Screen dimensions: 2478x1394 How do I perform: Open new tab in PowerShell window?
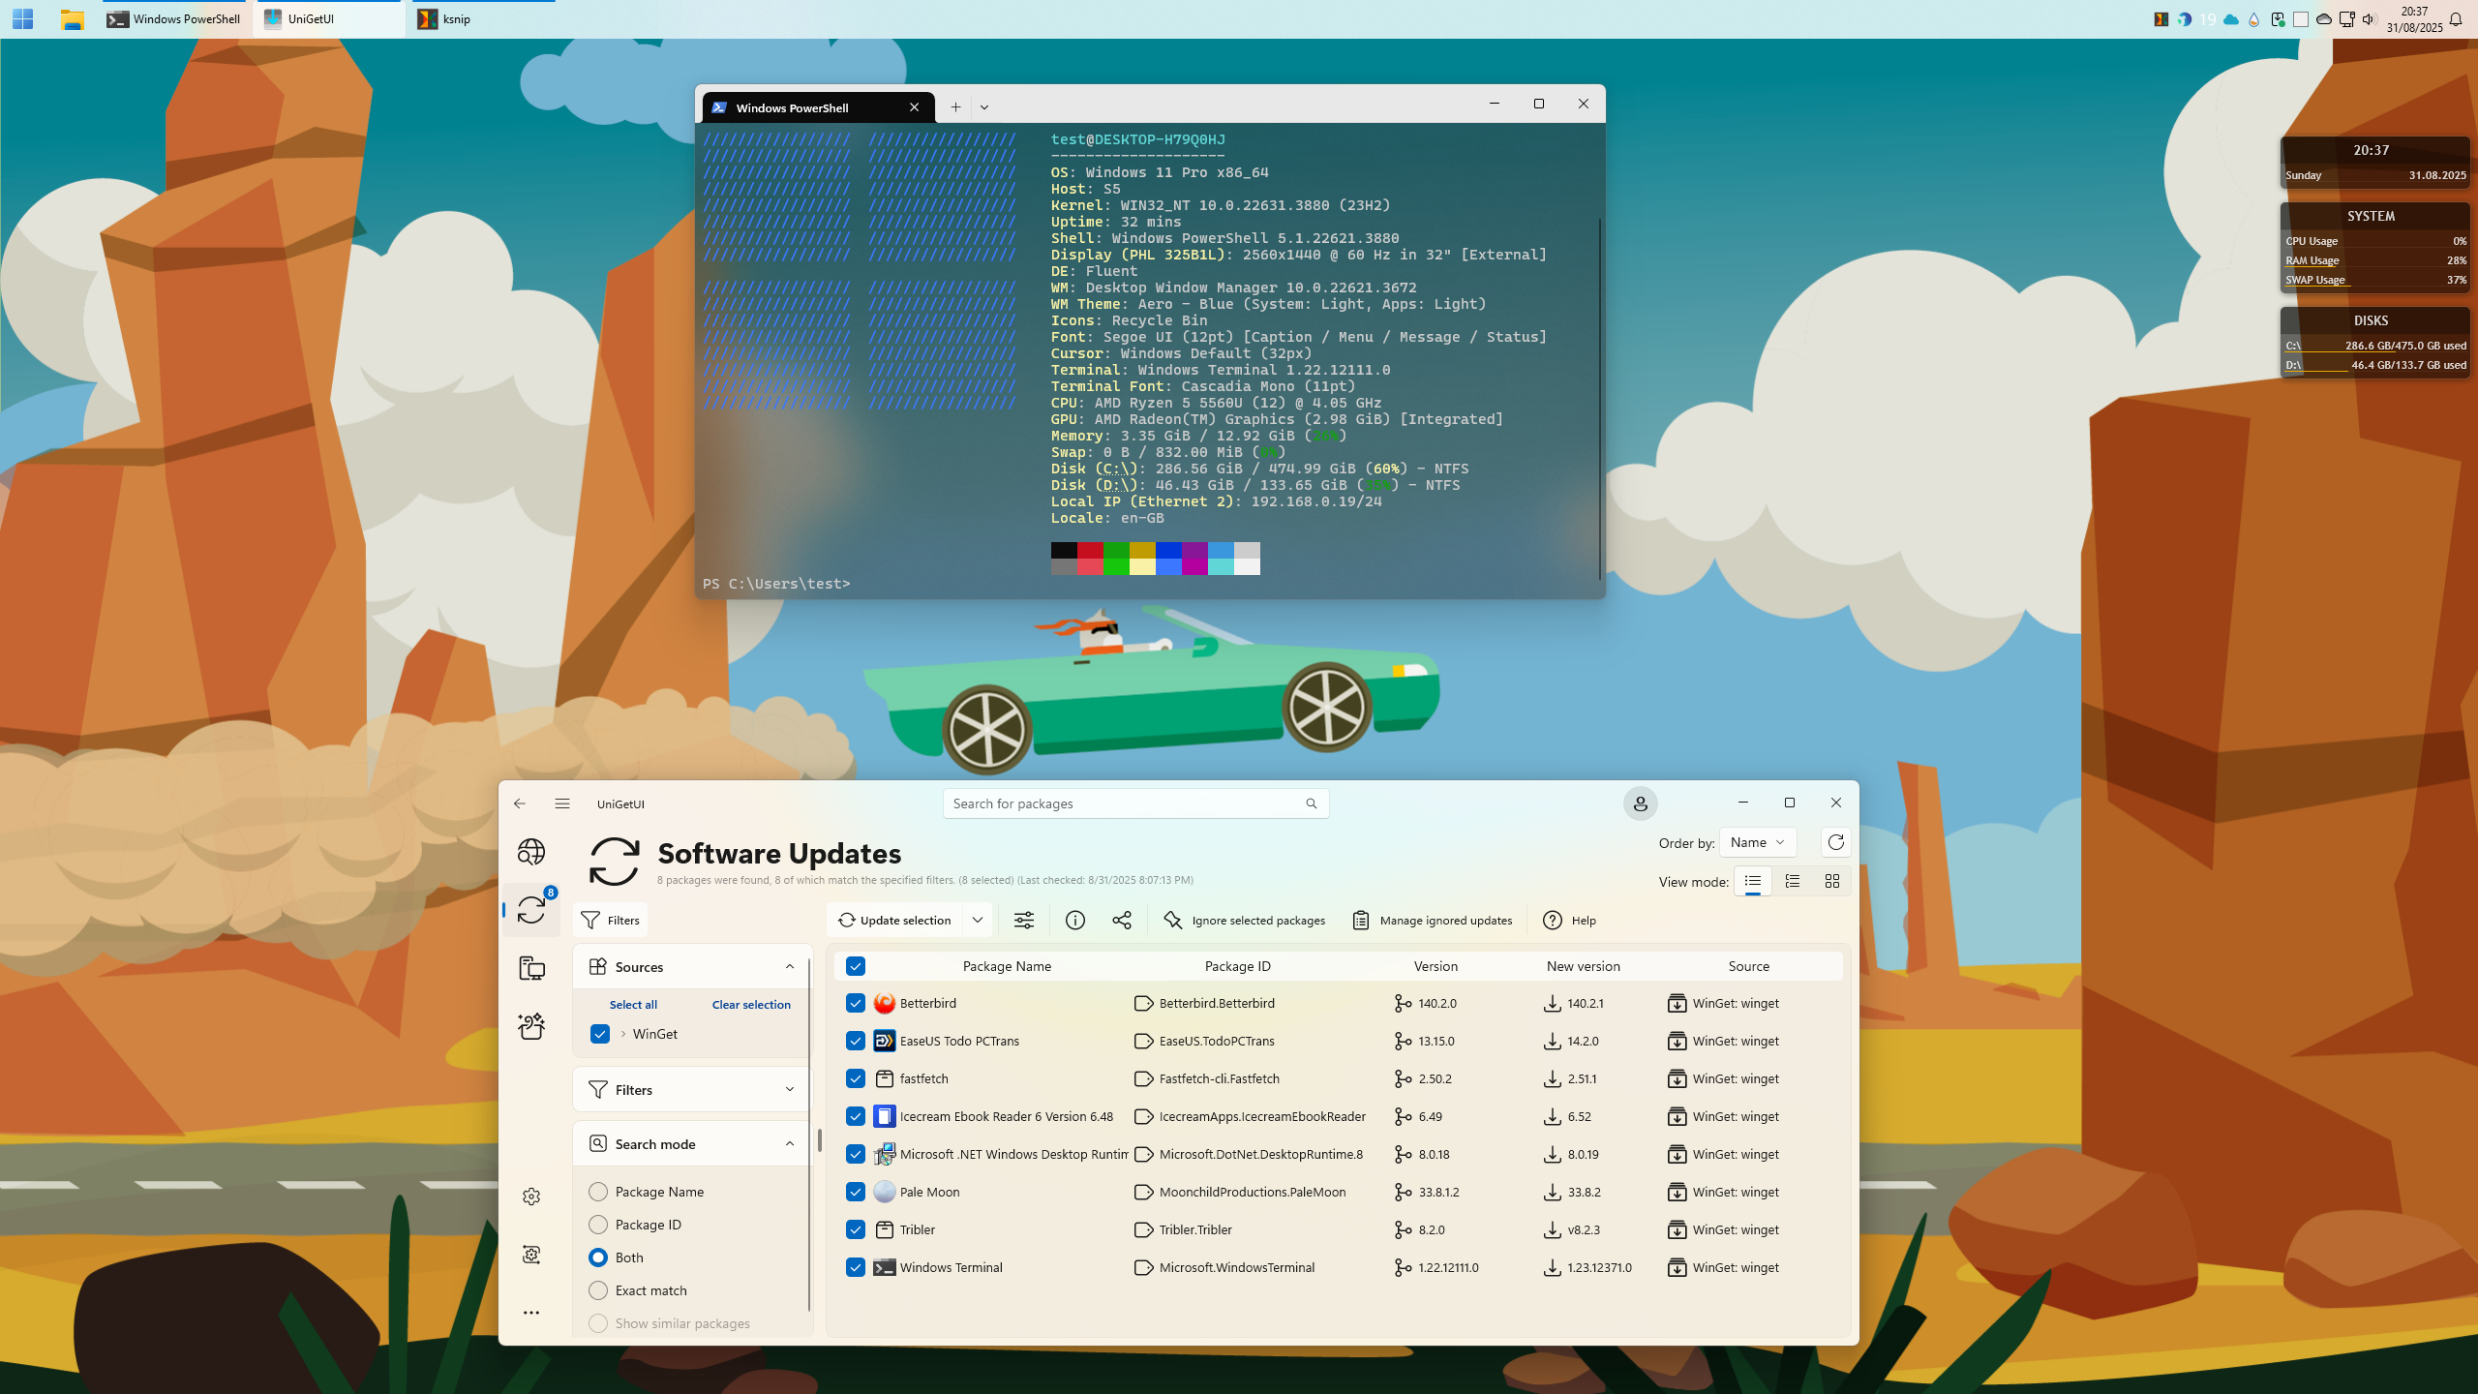[x=955, y=107]
